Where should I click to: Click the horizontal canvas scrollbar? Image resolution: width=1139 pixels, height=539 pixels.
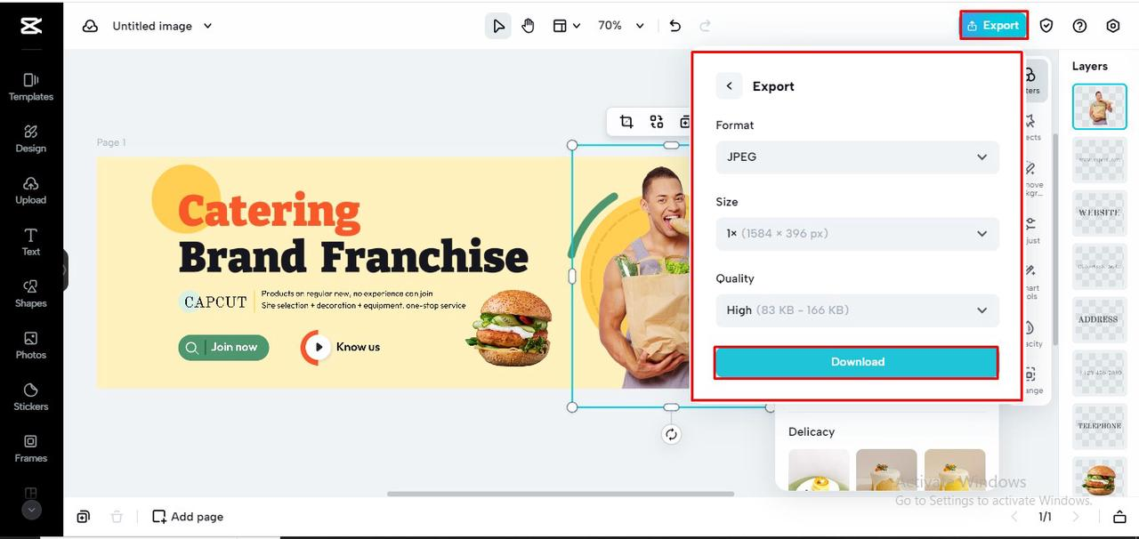tap(561, 494)
